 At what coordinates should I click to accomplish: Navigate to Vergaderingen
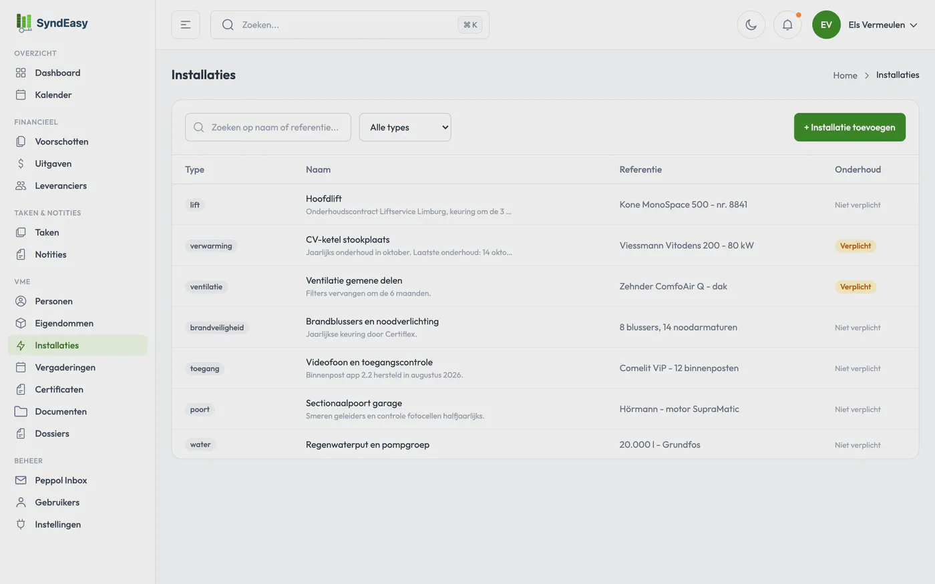coord(77,367)
